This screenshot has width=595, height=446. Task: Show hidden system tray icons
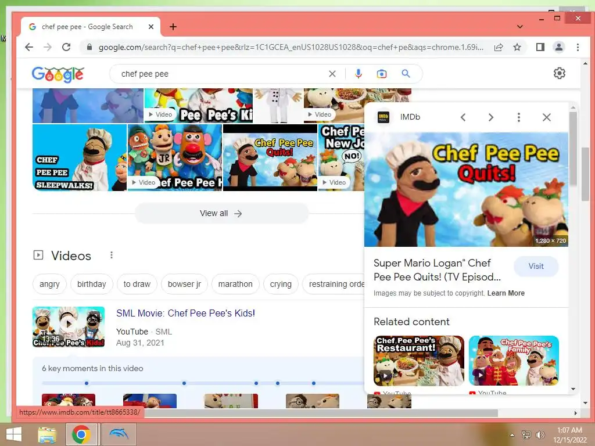click(512, 435)
